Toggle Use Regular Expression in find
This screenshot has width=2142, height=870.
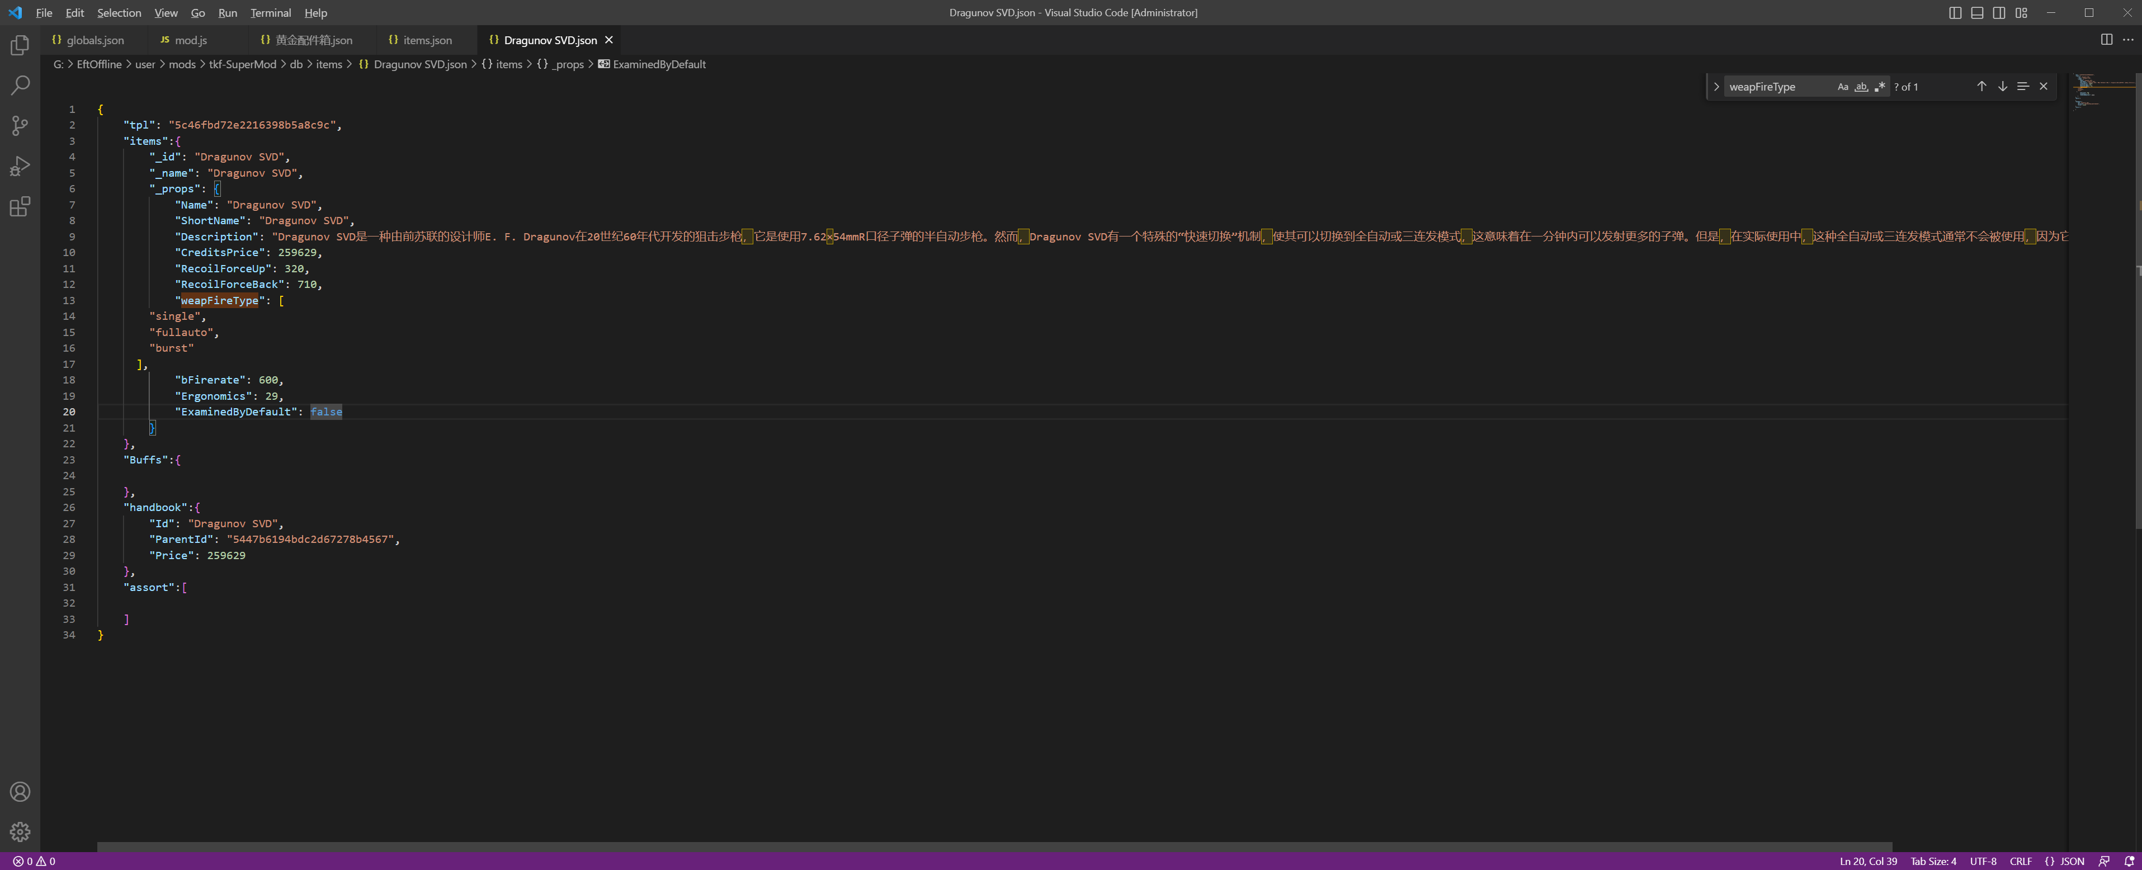[1879, 87]
